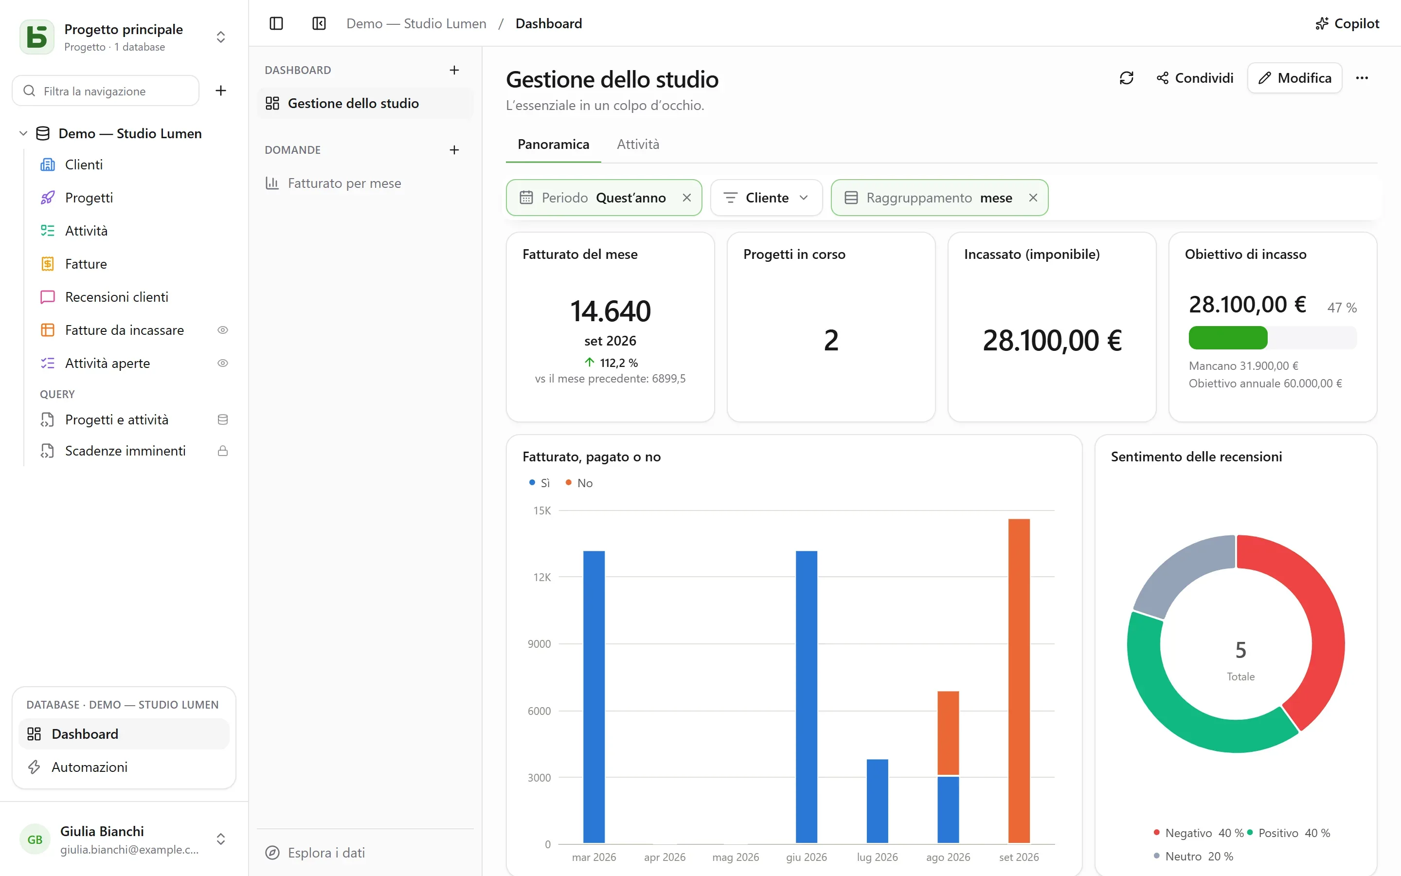
Task: Open the Periodo Quest'anno filter selector
Action: coord(603,198)
